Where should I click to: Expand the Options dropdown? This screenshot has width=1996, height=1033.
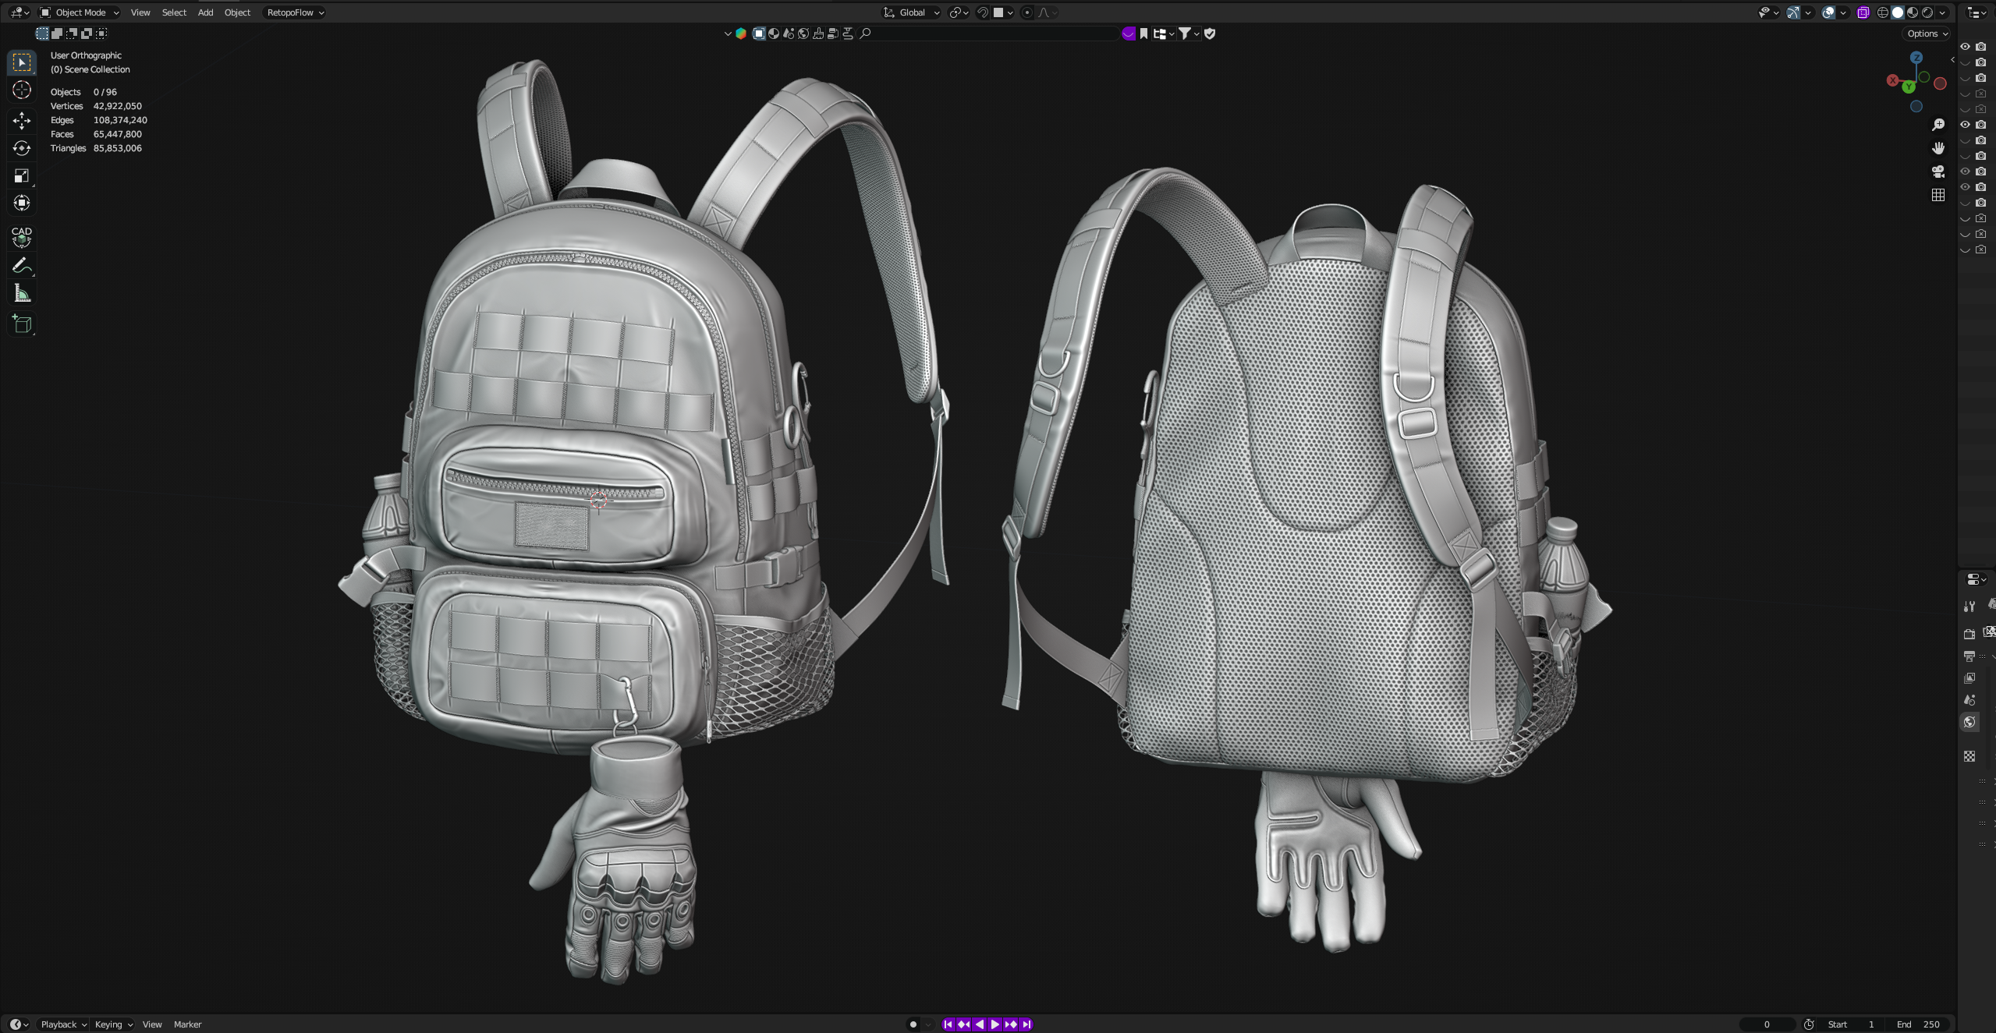1927,34
